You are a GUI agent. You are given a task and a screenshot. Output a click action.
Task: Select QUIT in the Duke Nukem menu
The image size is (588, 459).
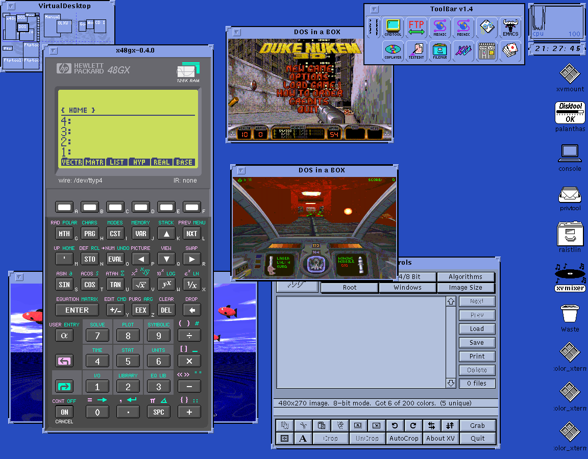[308, 110]
